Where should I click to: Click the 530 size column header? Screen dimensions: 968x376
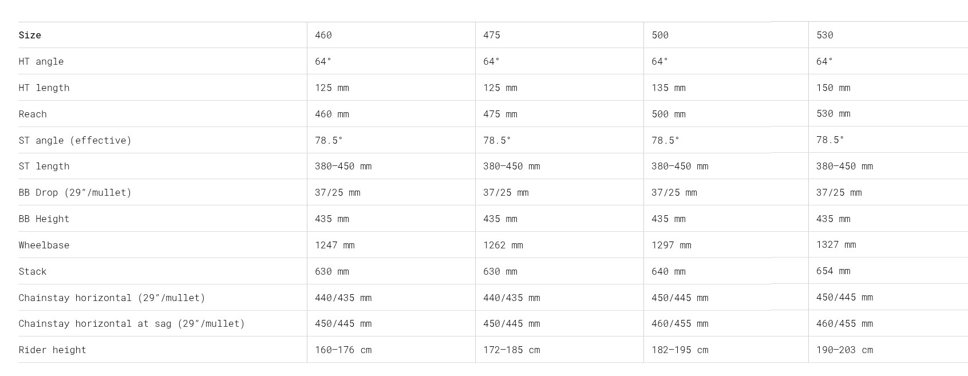825,35
